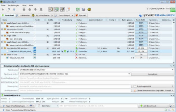Click red error icon for linux_10_raid.htm

tap(77, 58)
